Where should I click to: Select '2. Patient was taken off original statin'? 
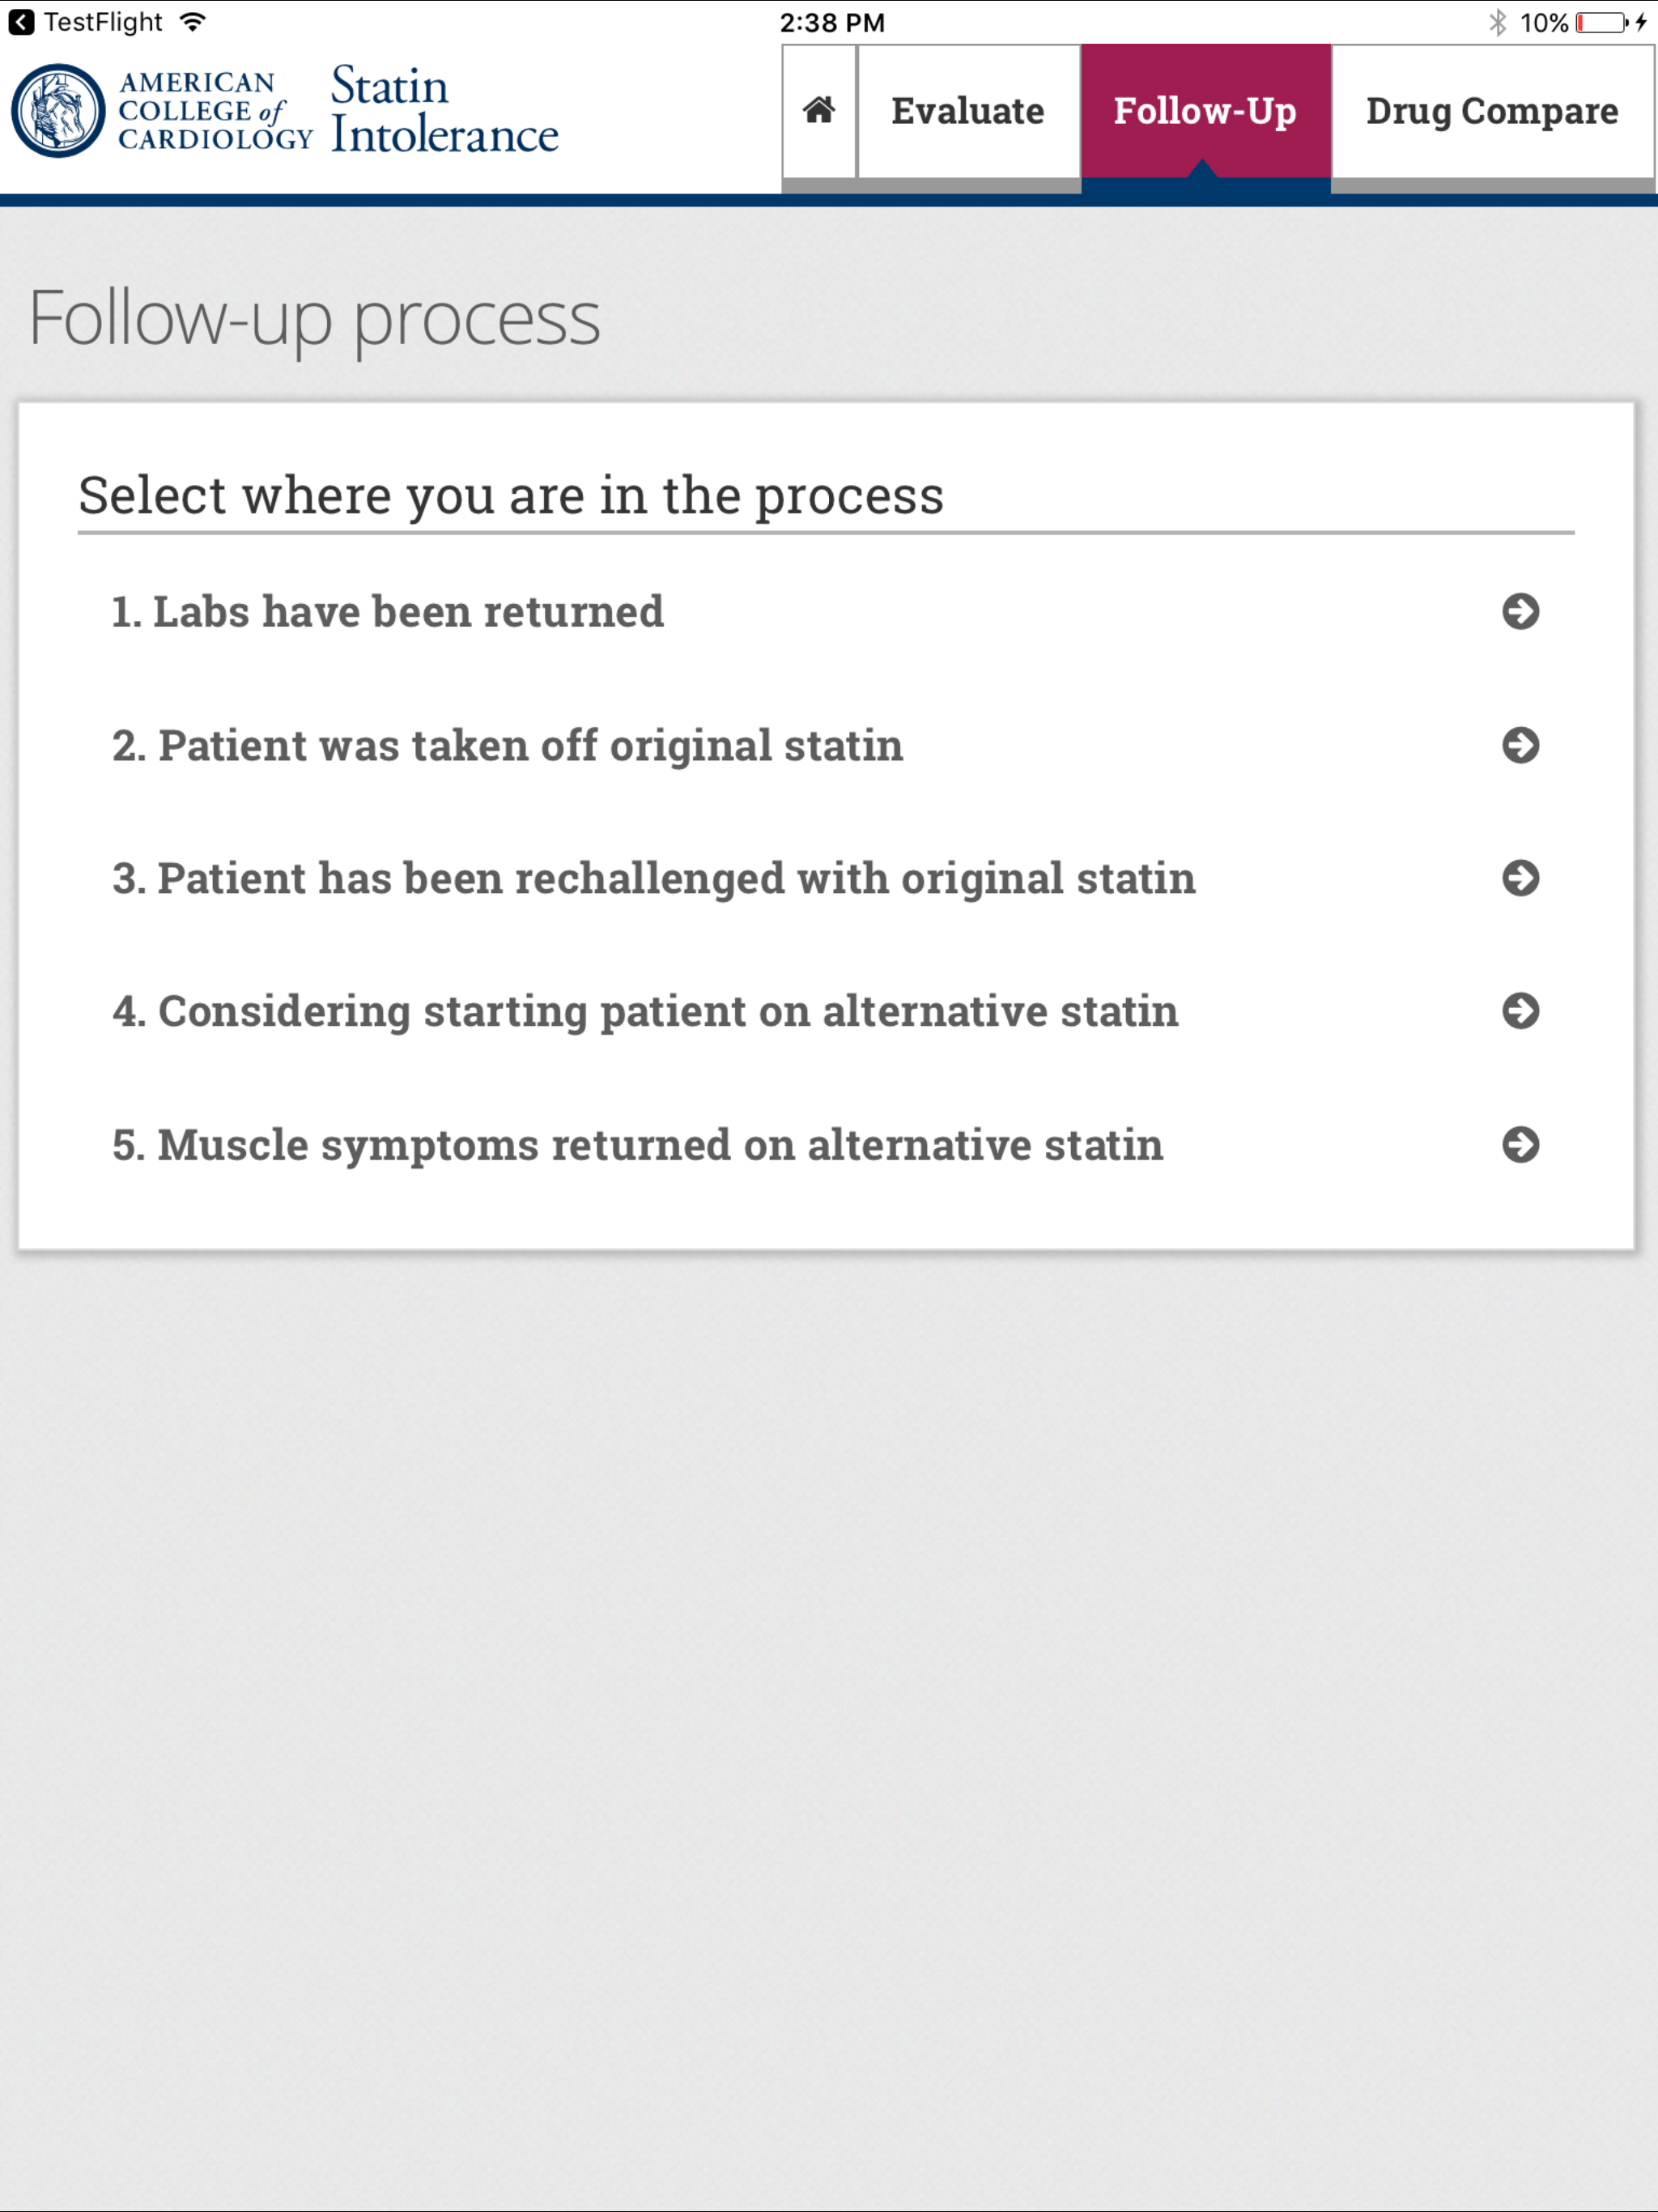pos(508,745)
